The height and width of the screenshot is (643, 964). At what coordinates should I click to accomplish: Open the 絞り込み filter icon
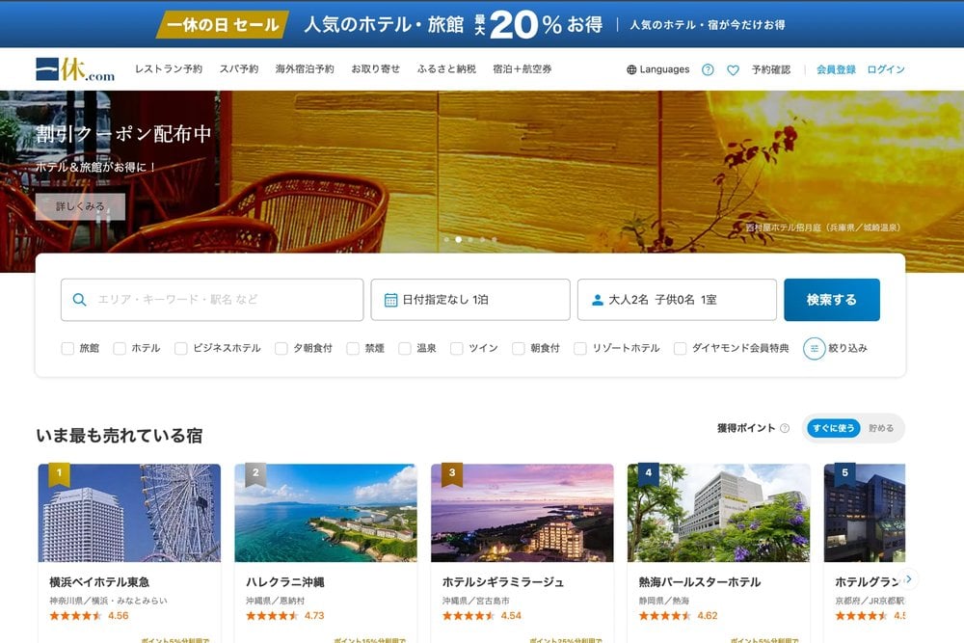pos(814,349)
